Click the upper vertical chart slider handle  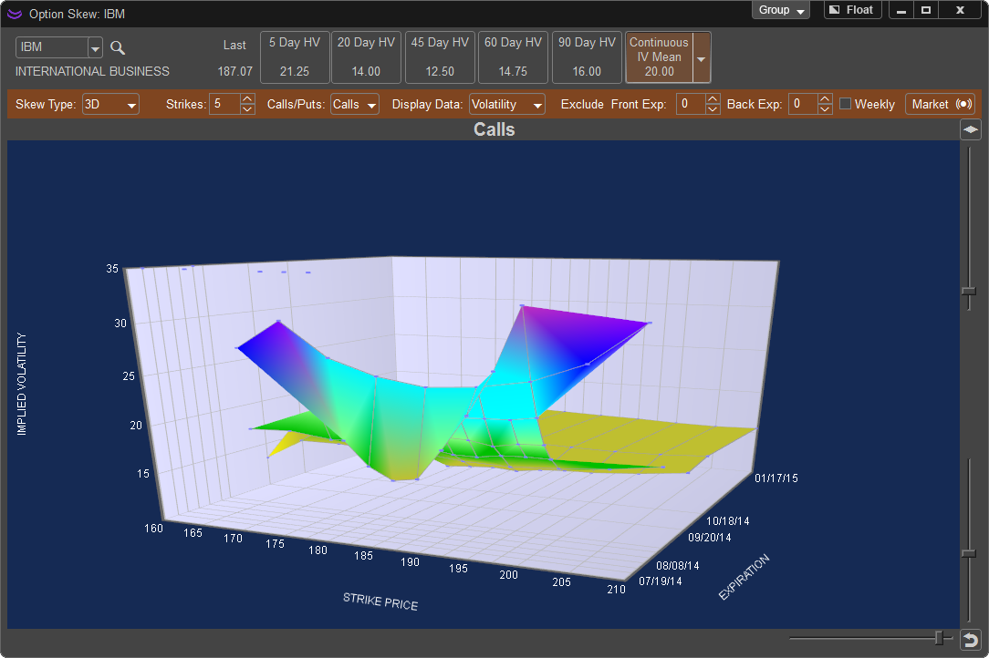(x=969, y=292)
